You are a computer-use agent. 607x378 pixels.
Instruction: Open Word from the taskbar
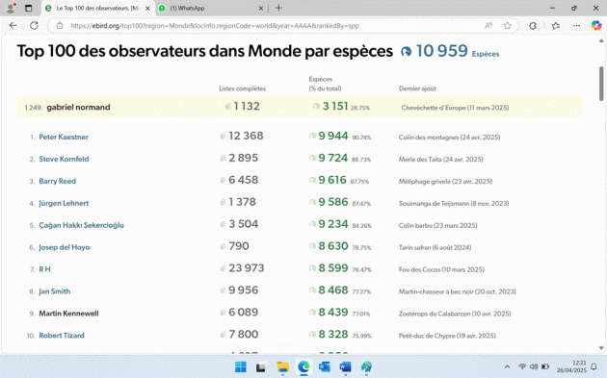coord(345,366)
